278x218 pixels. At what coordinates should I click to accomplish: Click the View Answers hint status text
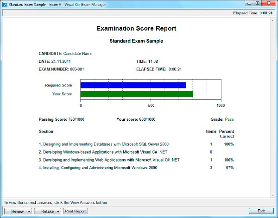56,202
